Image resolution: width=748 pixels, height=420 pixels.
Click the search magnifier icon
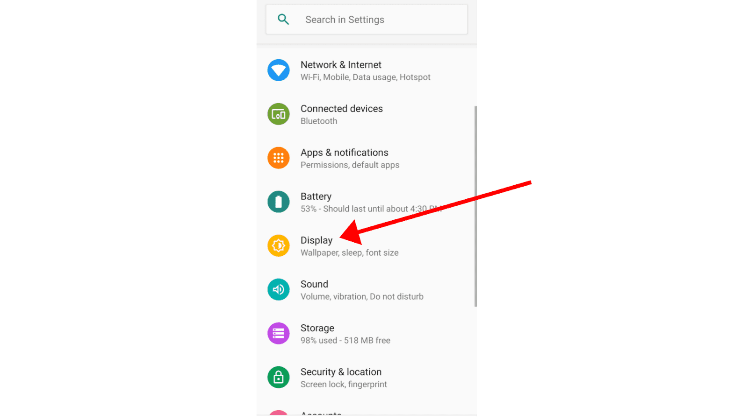283,19
